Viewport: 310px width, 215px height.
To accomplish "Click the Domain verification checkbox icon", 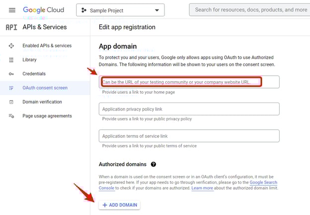I will (11, 102).
